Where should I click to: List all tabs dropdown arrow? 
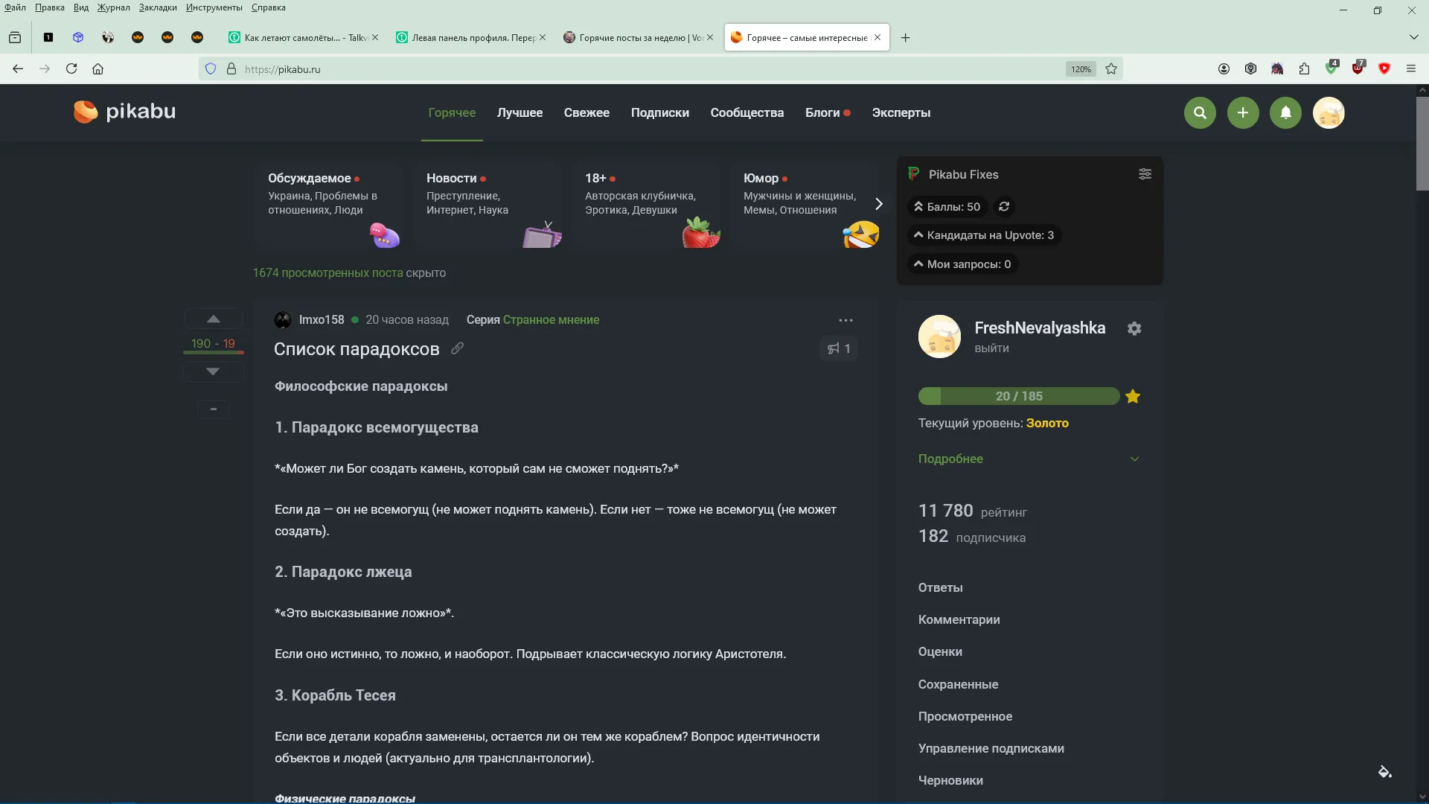click(1413, 37)
